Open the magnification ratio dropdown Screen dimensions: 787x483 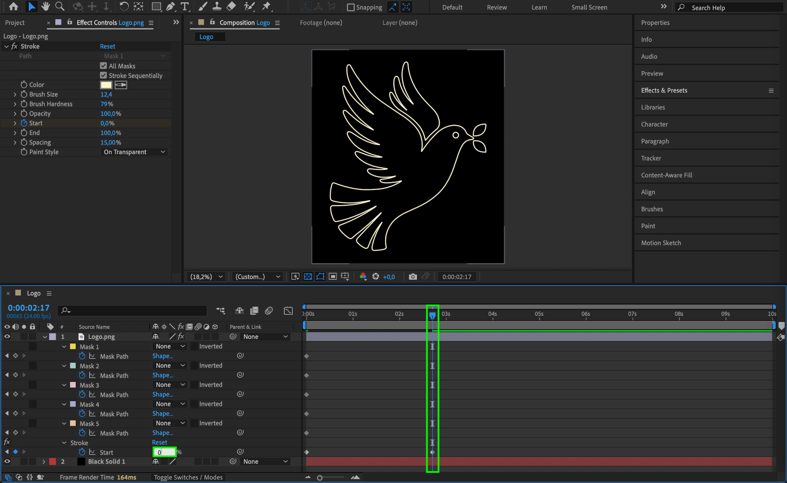pyautogui.click(x=206, y=277)
